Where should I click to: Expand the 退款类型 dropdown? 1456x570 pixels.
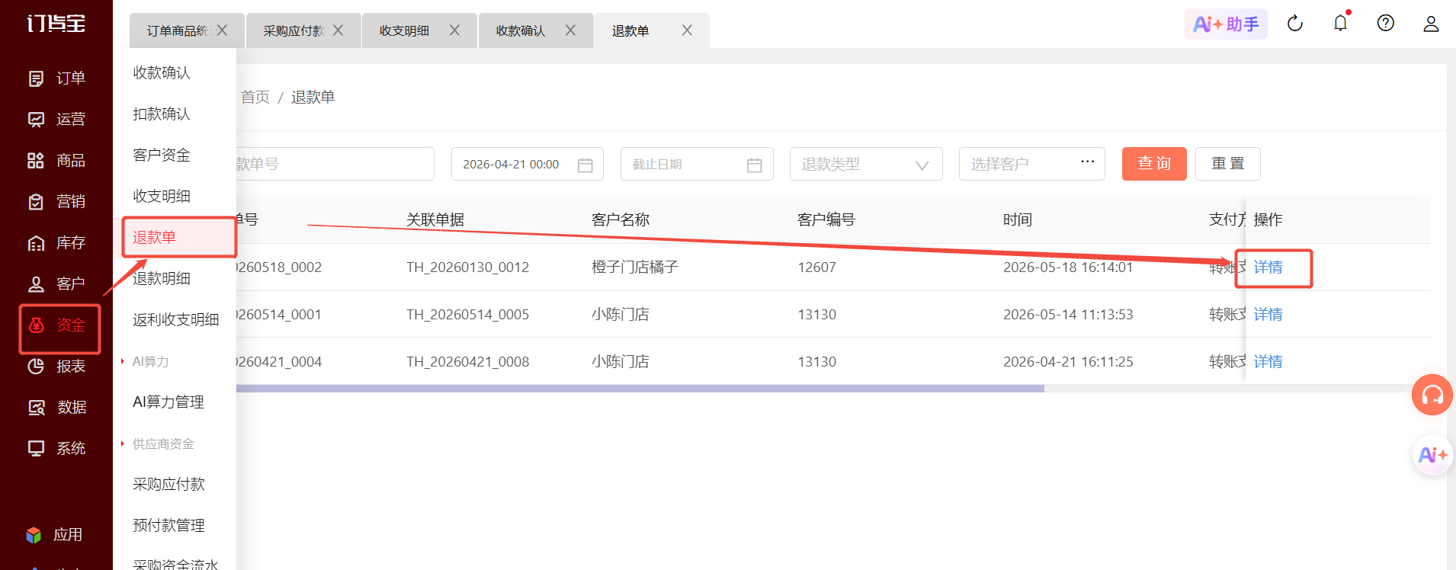[x=866, y=164]
